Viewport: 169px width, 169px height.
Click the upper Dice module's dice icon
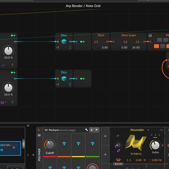tap(64, 42)
